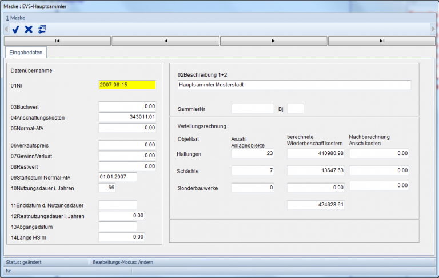Select the 04Anschaffungskosten input field
The width and height of the screenshot is (439, 278).
click(x=127, y=117)
